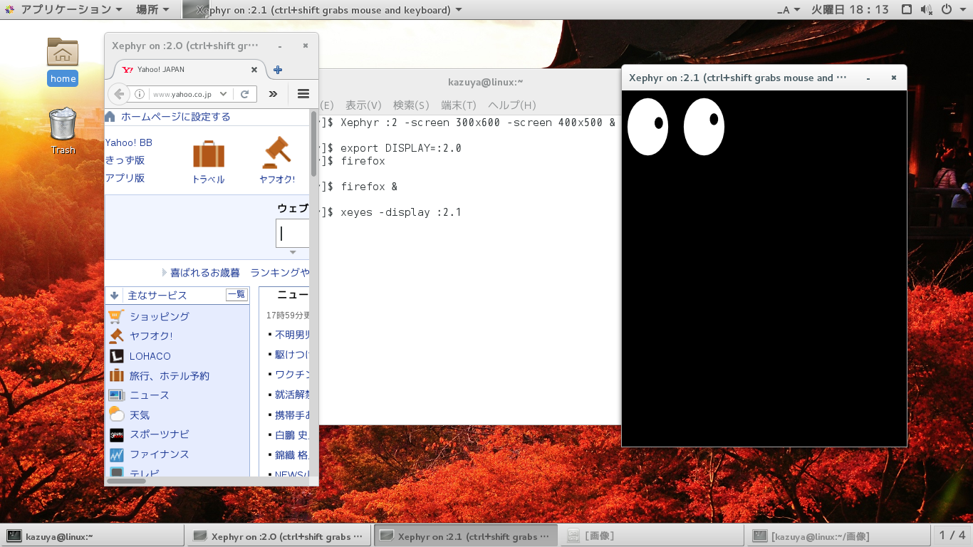Open the address bar history dropdown
The image size is (973, 547).
click(222, 93)
